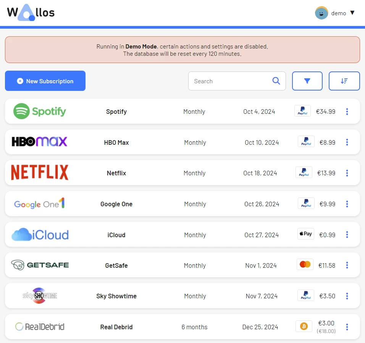Image resolution: width=365 pixels, height=343 pixels.
Task: Click the HBO Max logo
Action: click(40, 142)
